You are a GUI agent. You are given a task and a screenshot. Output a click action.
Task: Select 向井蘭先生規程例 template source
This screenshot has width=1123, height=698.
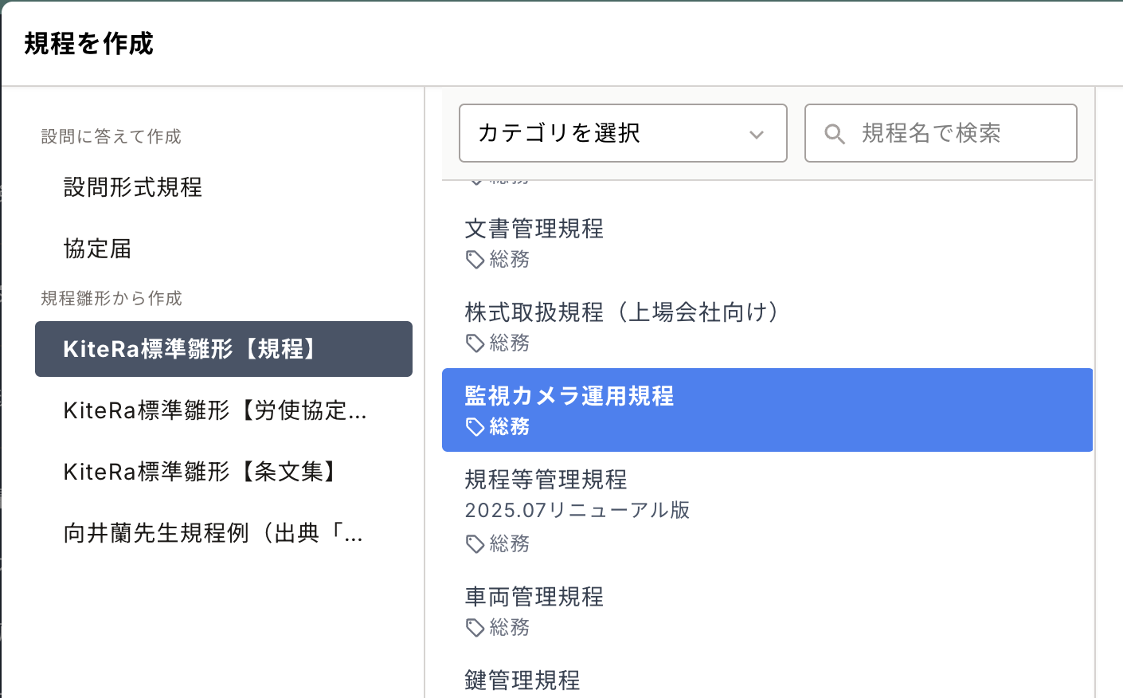(213, 533)
